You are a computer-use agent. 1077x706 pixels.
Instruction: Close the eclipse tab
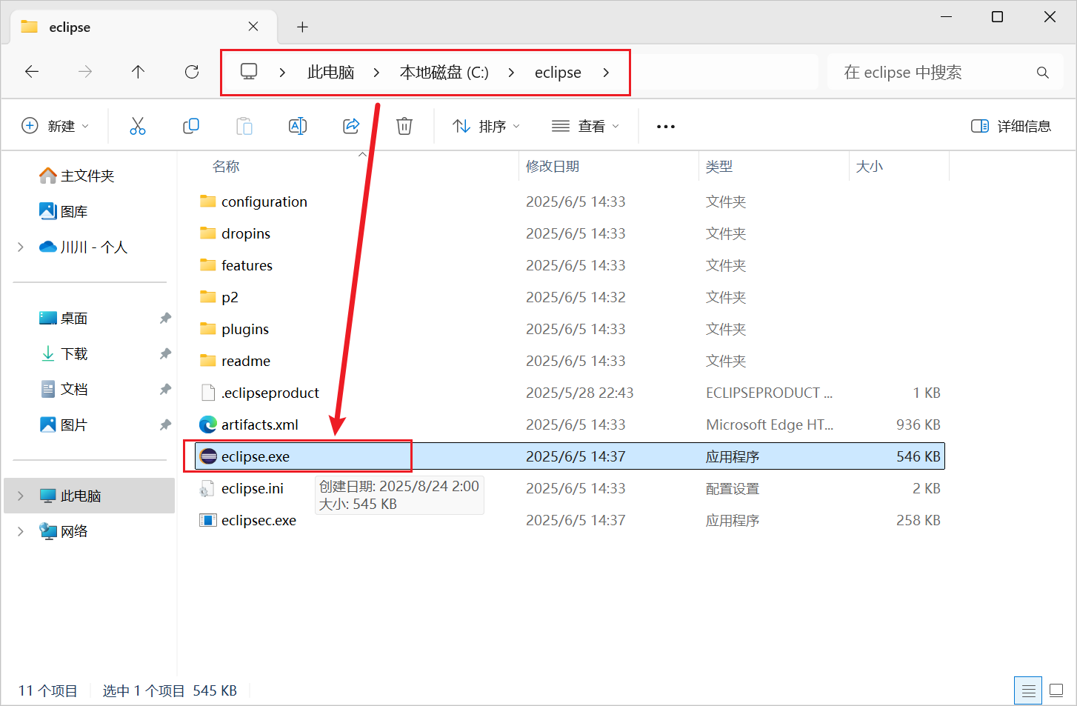(253, 27)
